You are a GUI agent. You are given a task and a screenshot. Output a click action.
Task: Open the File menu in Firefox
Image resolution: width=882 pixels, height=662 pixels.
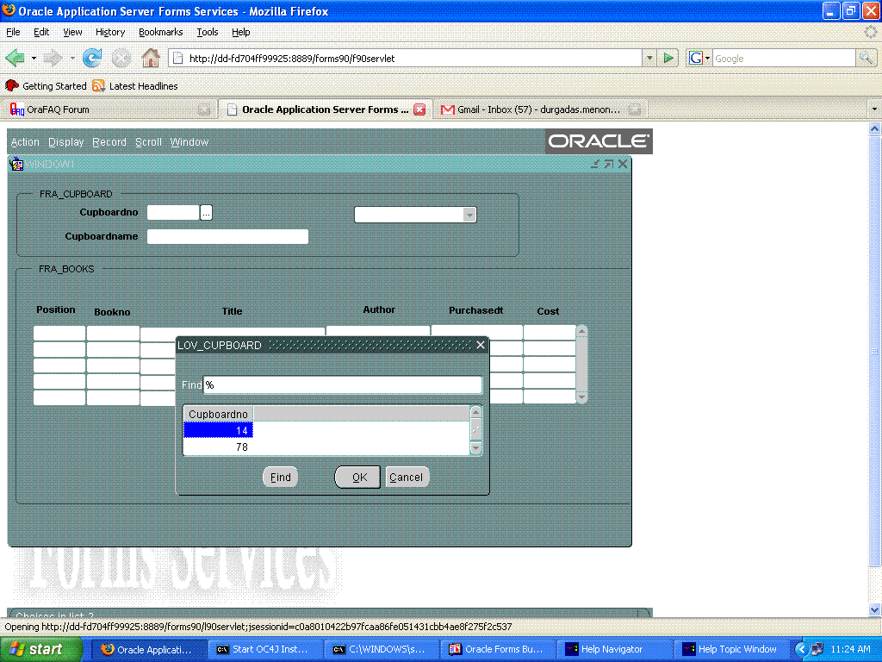point(13,32)
